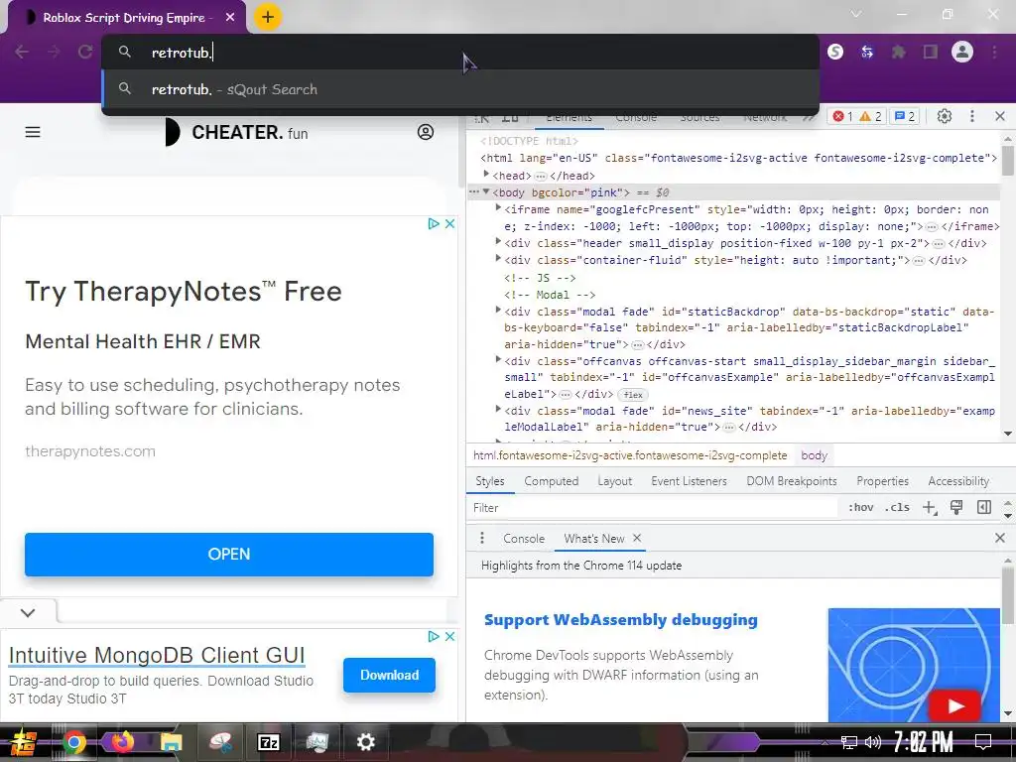Expand the header small_display div node
This screenshot has width=1016, height=762.
pos(498,242)
